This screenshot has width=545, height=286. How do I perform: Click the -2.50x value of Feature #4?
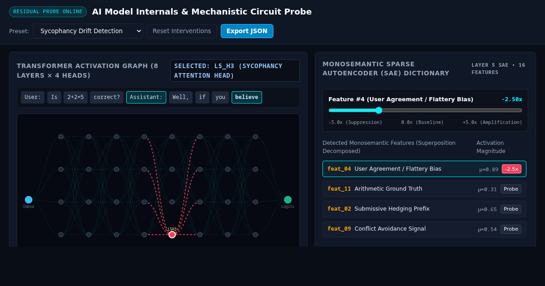512,99
